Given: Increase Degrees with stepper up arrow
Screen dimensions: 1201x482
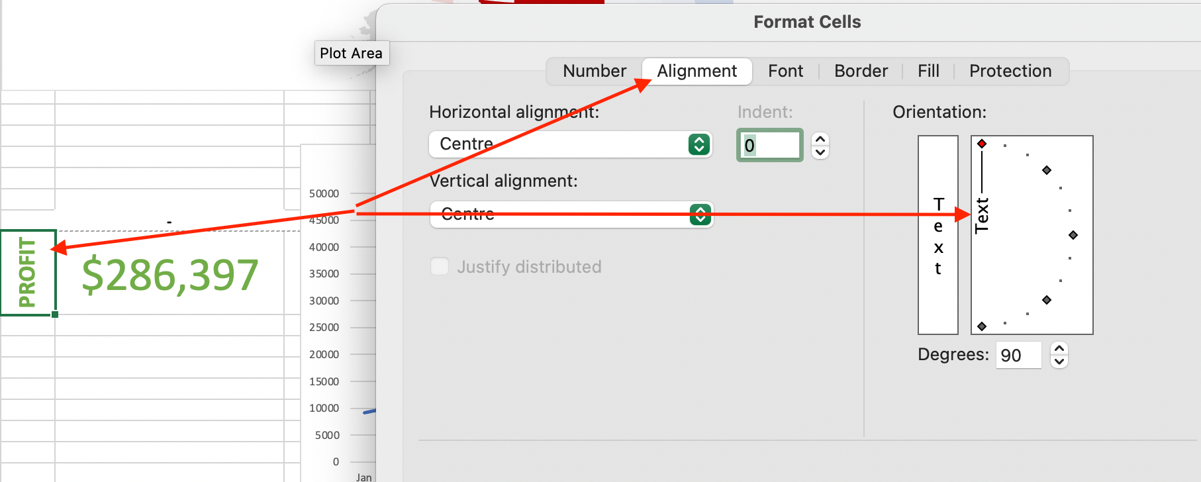Looking at the screenshot, I should [1059, 349].
